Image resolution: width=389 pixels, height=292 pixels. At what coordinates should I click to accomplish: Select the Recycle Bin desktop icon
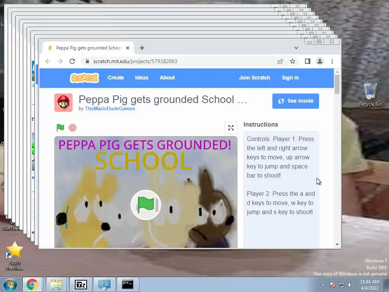tap(370, 94)
